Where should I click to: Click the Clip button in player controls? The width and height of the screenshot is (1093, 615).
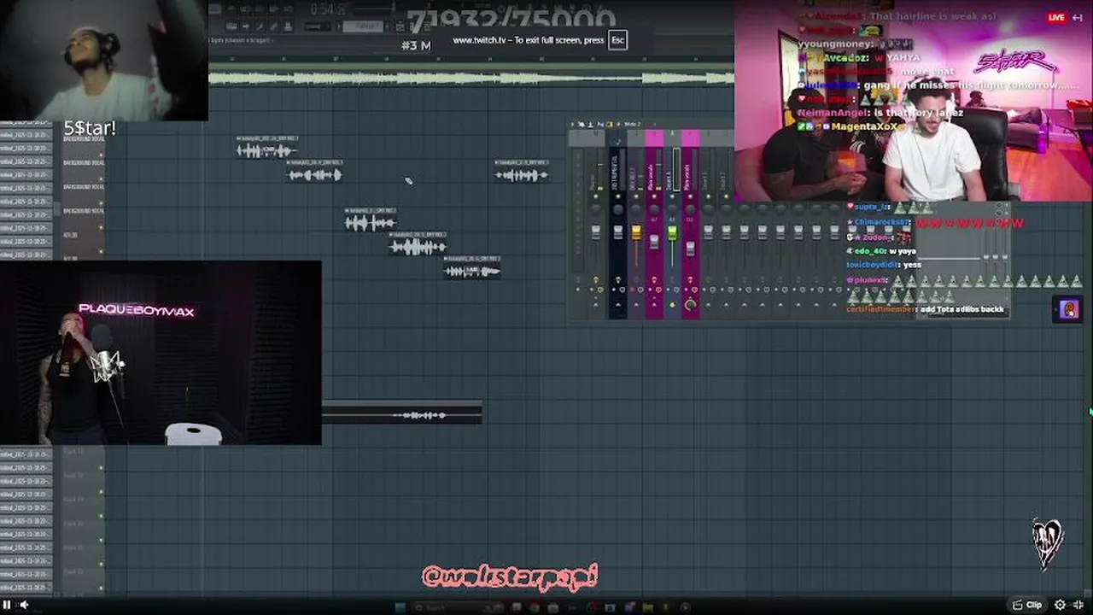[1027, 605]
